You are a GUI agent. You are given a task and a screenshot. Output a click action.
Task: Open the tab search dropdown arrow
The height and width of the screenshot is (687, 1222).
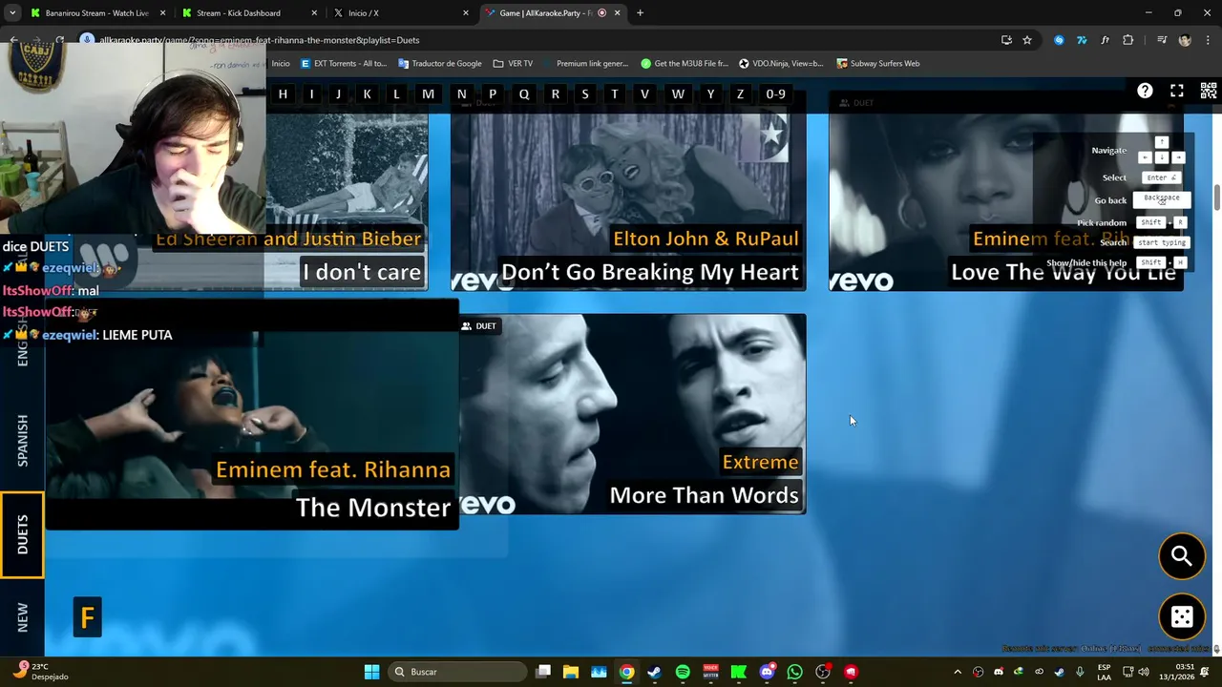tap(12, 12)
